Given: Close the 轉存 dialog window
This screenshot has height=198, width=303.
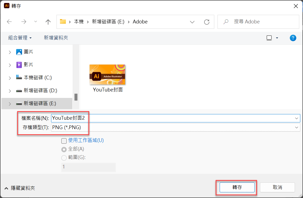Looking at the screenshot, I should click(296, 6).
